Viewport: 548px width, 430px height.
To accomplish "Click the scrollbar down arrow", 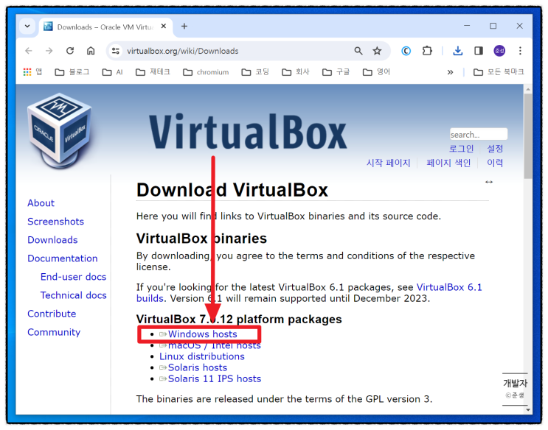I will [x=528, y=410].
